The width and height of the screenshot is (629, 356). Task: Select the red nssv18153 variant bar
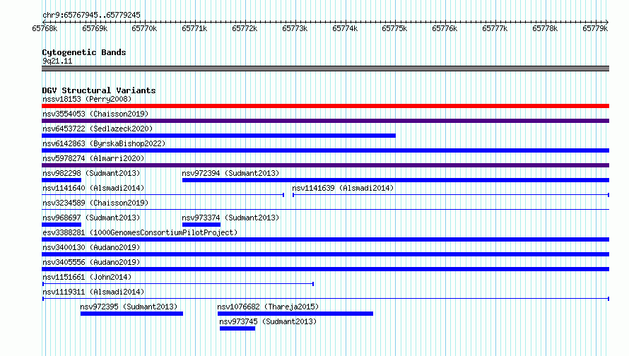pos(325,106)
